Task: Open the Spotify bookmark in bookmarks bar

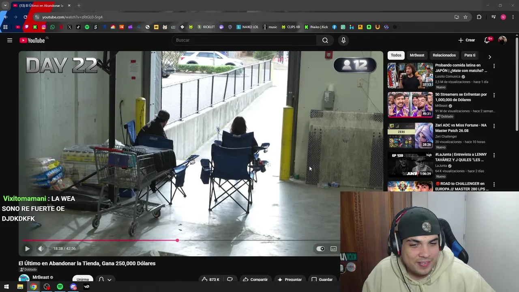Action: pos(87,27)
